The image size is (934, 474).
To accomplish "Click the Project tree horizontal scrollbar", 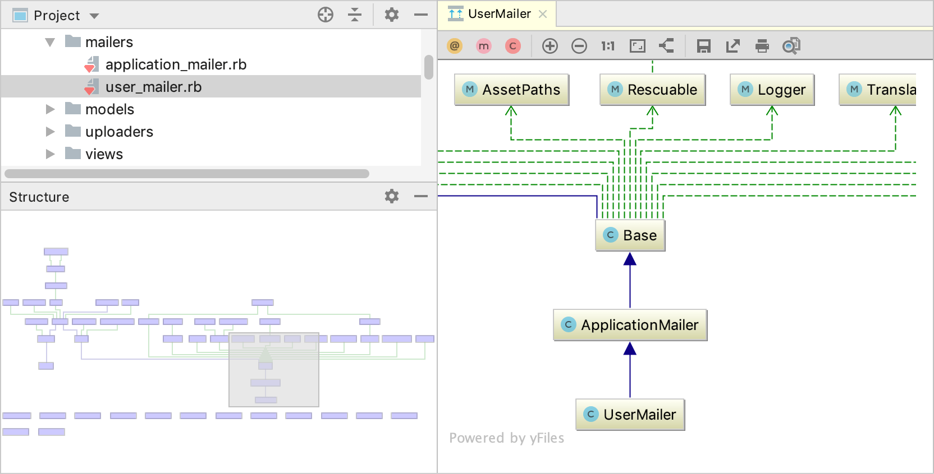I will (x=187, y=174).
